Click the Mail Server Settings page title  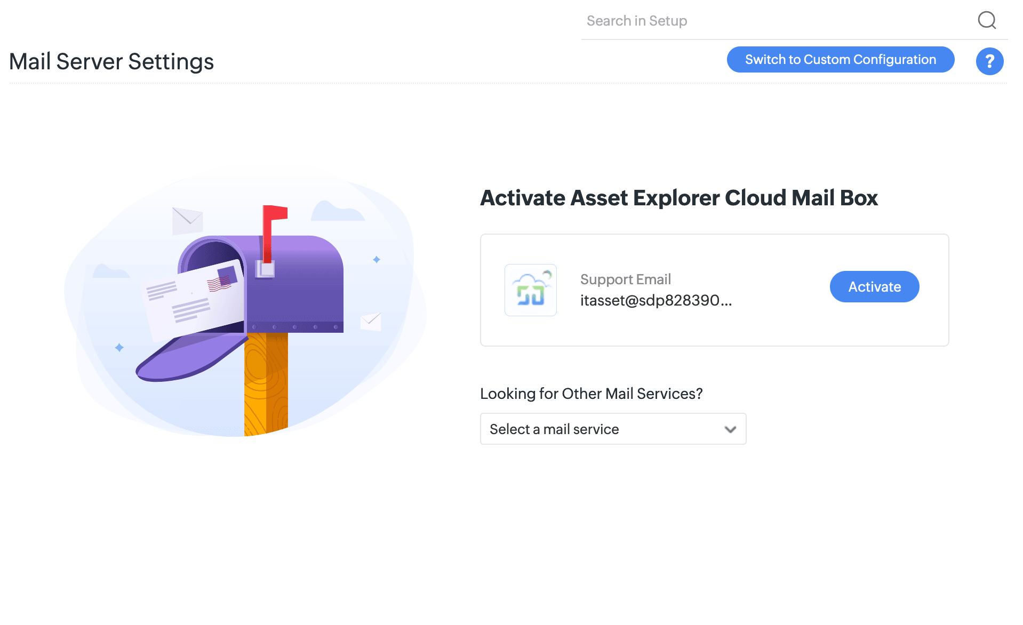(x=111, y=62)
